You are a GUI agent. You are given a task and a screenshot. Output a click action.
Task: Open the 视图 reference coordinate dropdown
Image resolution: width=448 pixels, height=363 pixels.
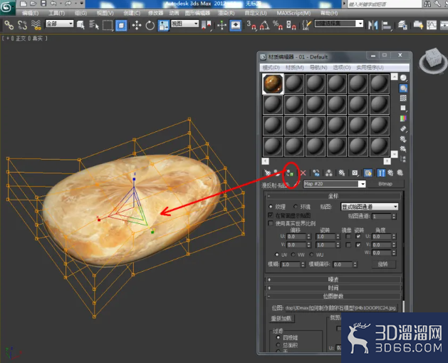[185, 24]
